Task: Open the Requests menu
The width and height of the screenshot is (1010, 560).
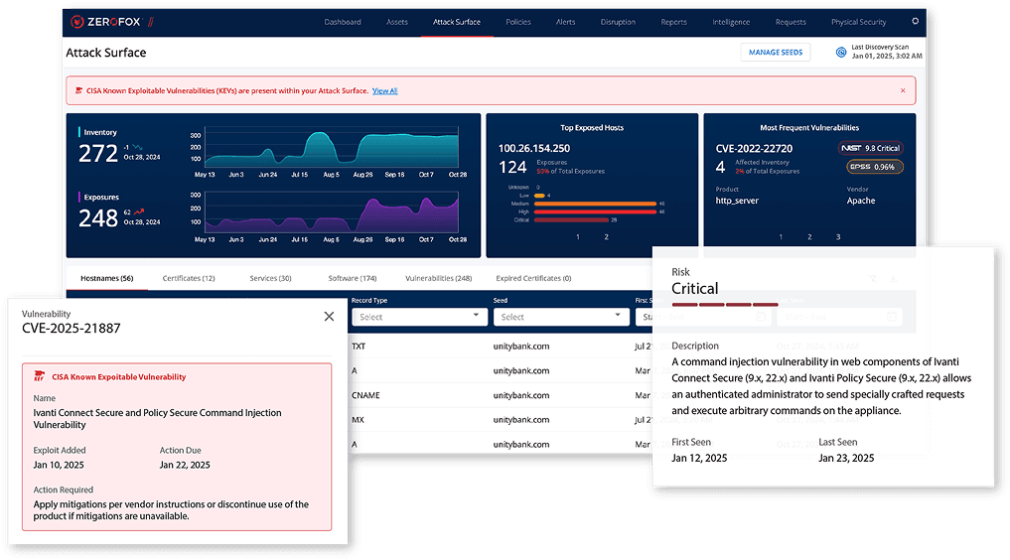Action: pos(791,22)
